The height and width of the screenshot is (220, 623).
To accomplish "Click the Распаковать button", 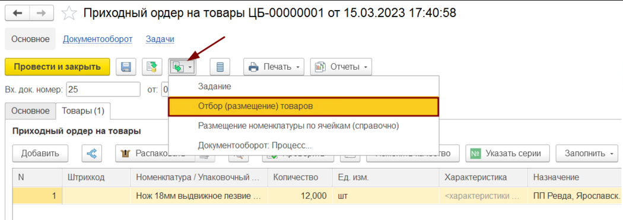I will (155, 154).
